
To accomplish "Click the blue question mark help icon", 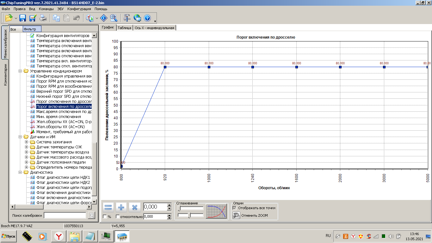I will click(x=147, y=18).
